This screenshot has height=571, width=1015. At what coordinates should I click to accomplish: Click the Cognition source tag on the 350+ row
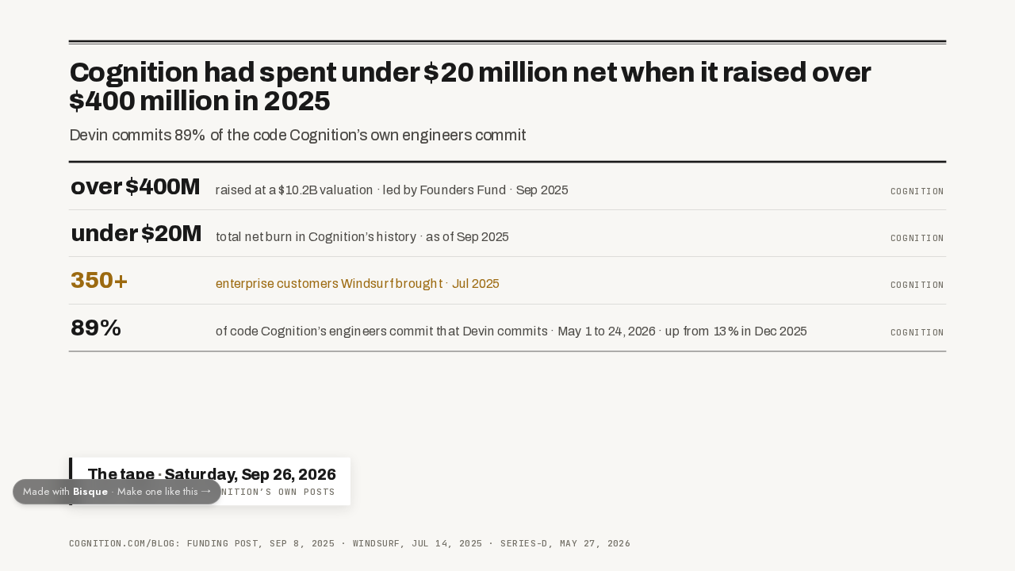(x=917, y=285)
